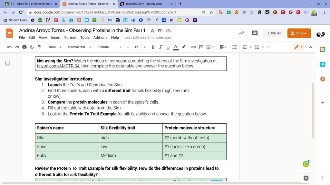330x185 pixels.
Task: Open the Roboto font dropdown
Action: pyautogui.click(x=110, y=47)
